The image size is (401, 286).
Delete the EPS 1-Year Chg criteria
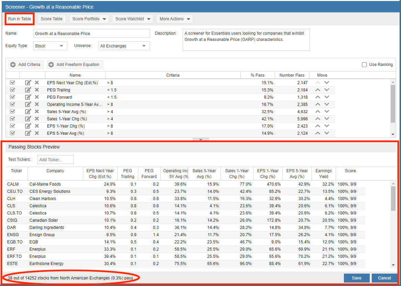(37, 126)
